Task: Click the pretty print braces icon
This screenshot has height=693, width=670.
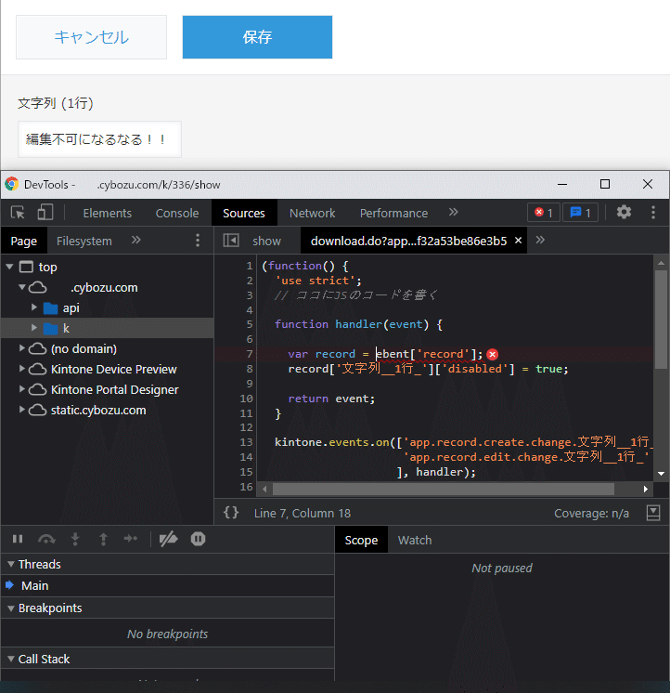Action: click(x=231, y=513)
